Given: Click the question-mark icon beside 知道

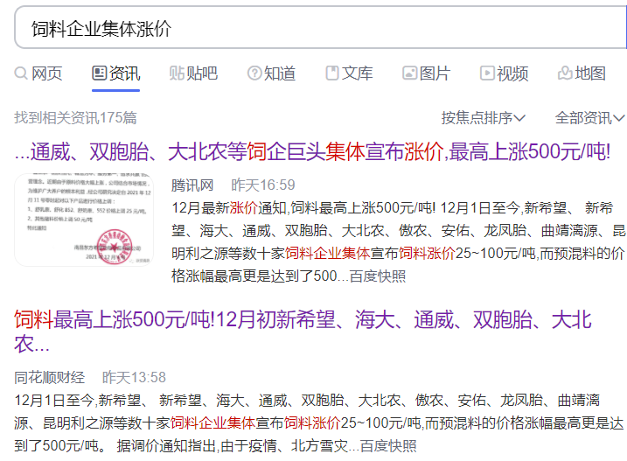Looking at the screenshot, I should click(254, 73).
